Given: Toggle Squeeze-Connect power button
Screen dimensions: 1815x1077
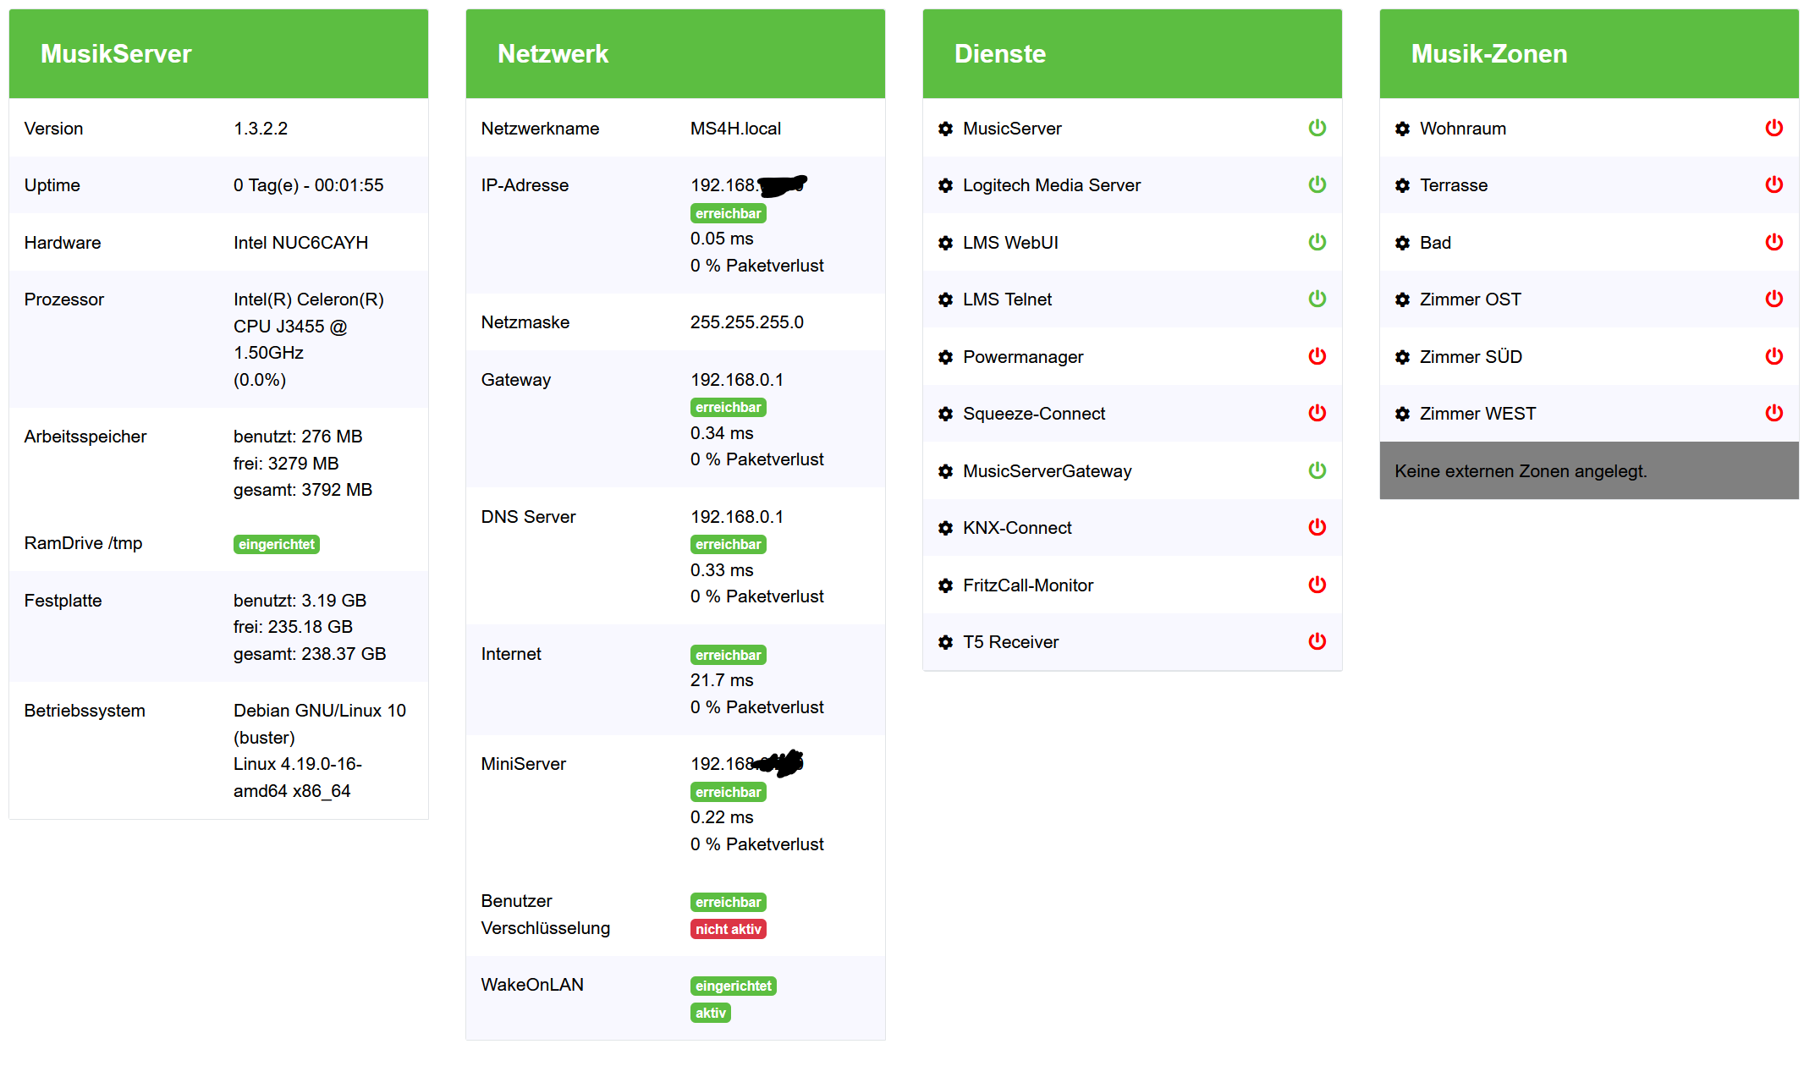Looking at the screenshot, I should pos(1317,413).
